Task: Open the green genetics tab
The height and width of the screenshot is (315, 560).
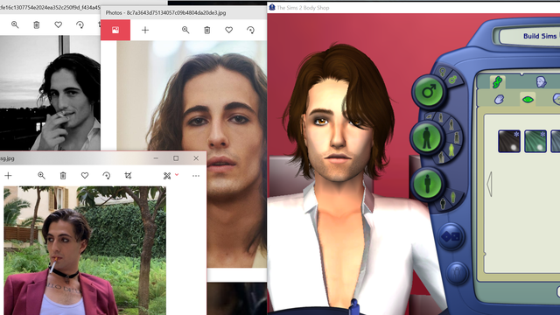Action: click(x=497, y=82)
